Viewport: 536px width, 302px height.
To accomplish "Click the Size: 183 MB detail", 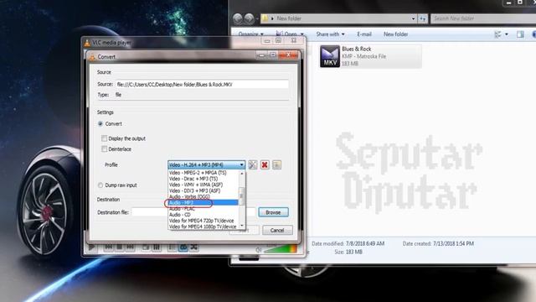I will point(348,252).
